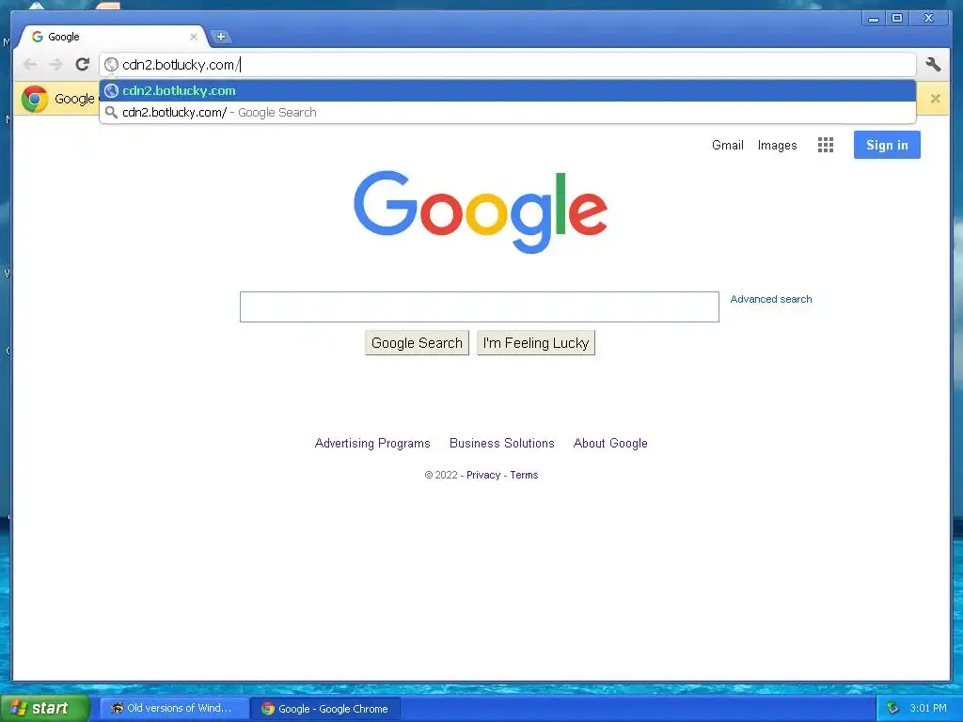Click the browser forward arrow
Image resolution: width=963 pixels, height=722 pixels.
[55, 64]
